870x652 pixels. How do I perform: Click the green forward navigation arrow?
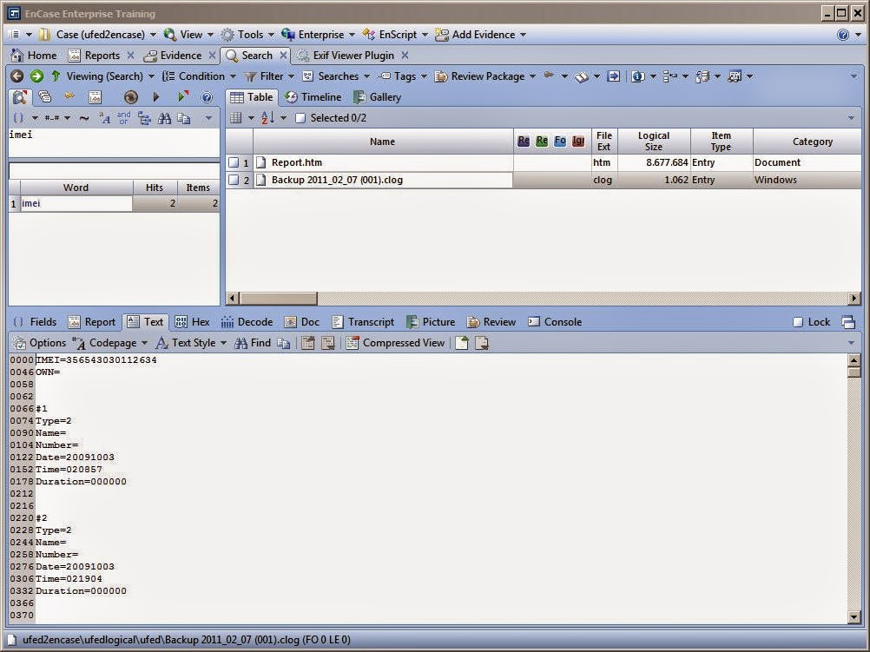coord(36,76)
